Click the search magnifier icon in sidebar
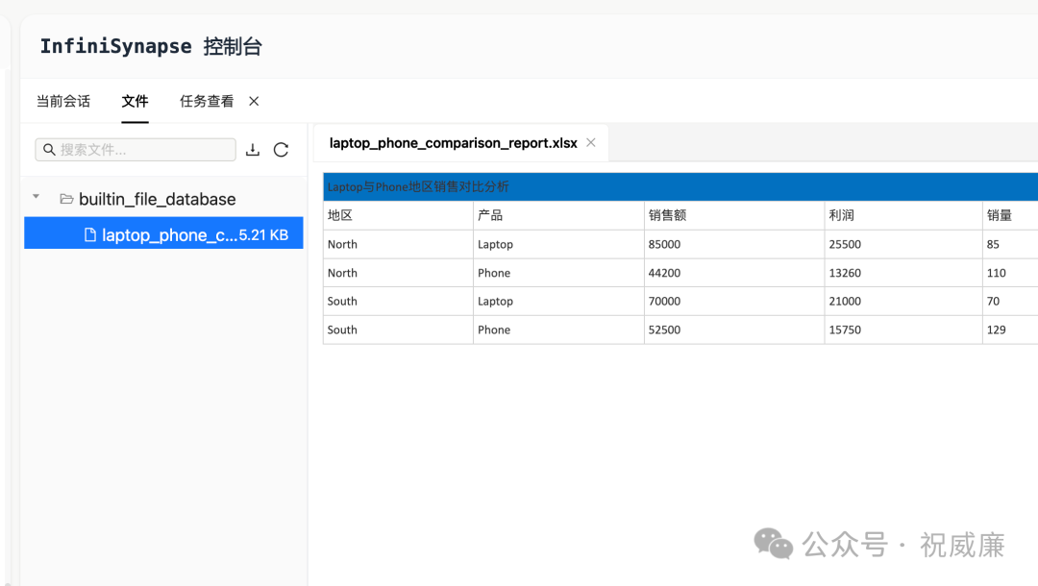The height and width of the screenshot is (586, 1038). [x=49, y=150]
